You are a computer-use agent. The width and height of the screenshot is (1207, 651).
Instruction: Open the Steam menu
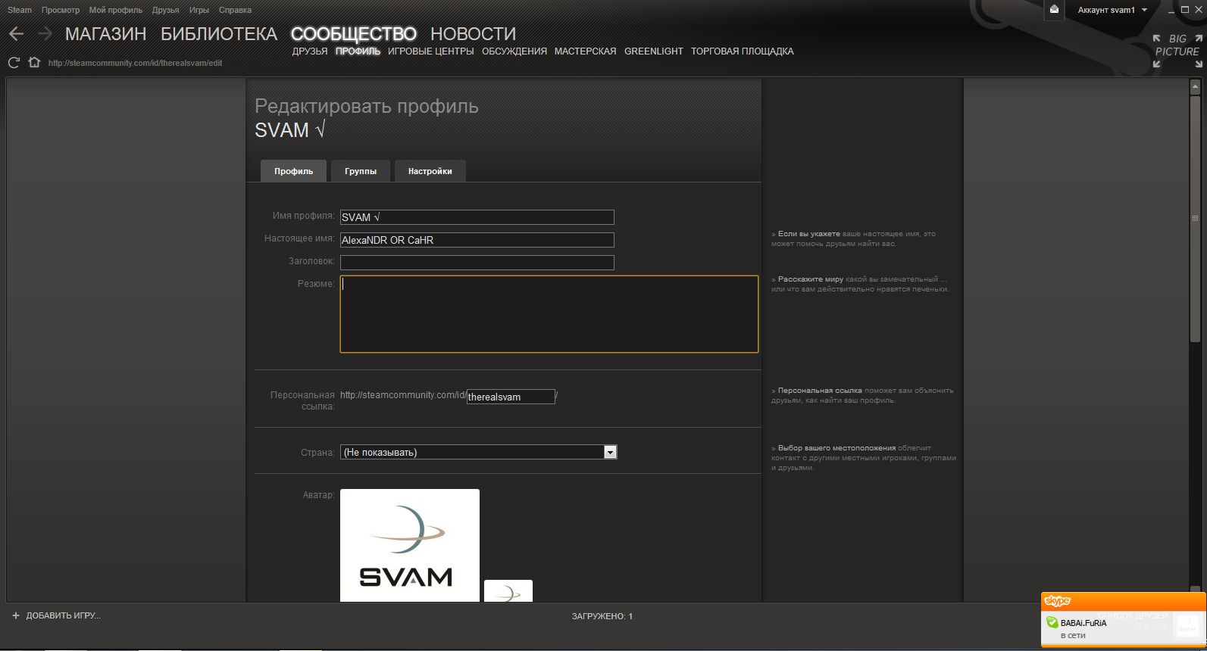(x=20, y=10)
